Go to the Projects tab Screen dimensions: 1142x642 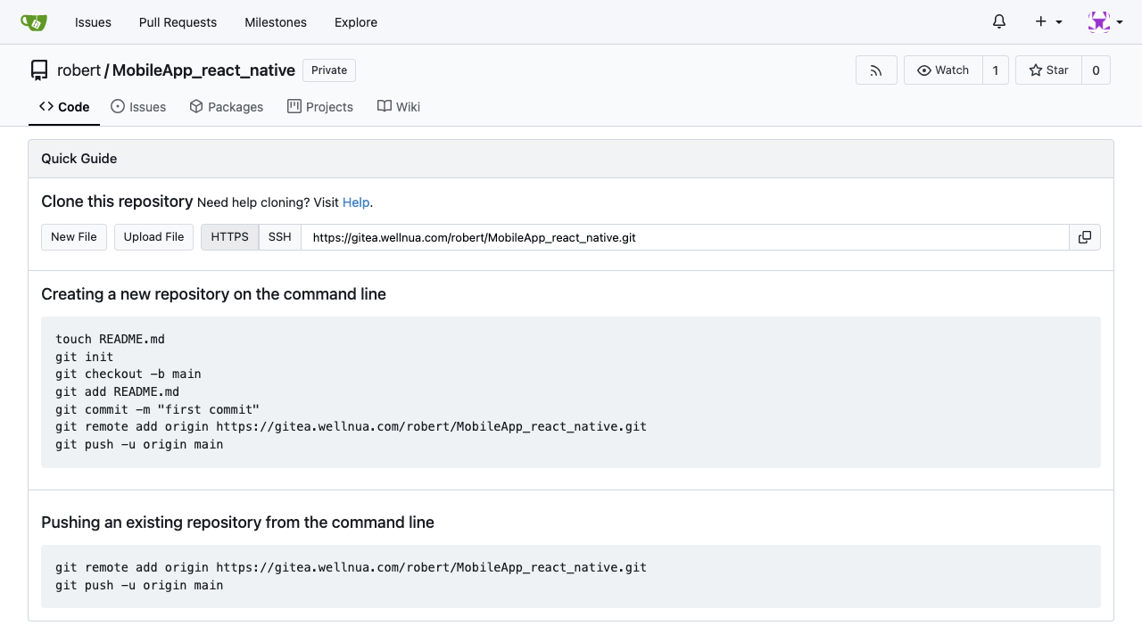coord(320,107)
